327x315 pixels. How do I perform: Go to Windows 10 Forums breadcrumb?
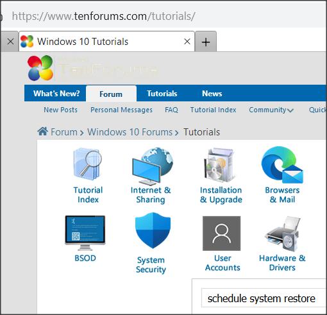130,132
